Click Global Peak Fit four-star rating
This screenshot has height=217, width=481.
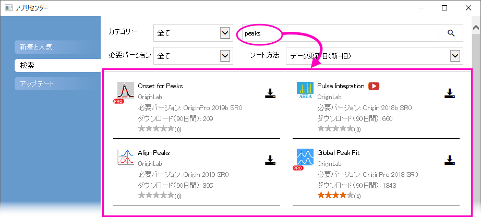click(x=335, y=195)
